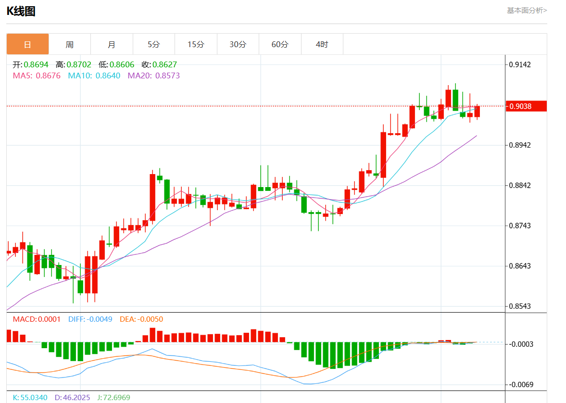Choose the 60分 interval tab
566x403 pixels.
(280, 44)
